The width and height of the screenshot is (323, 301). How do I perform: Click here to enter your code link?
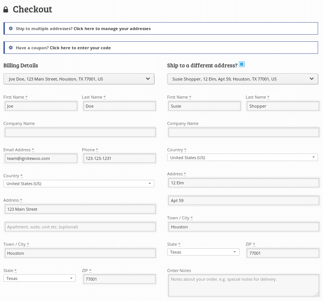pos(80,48)
